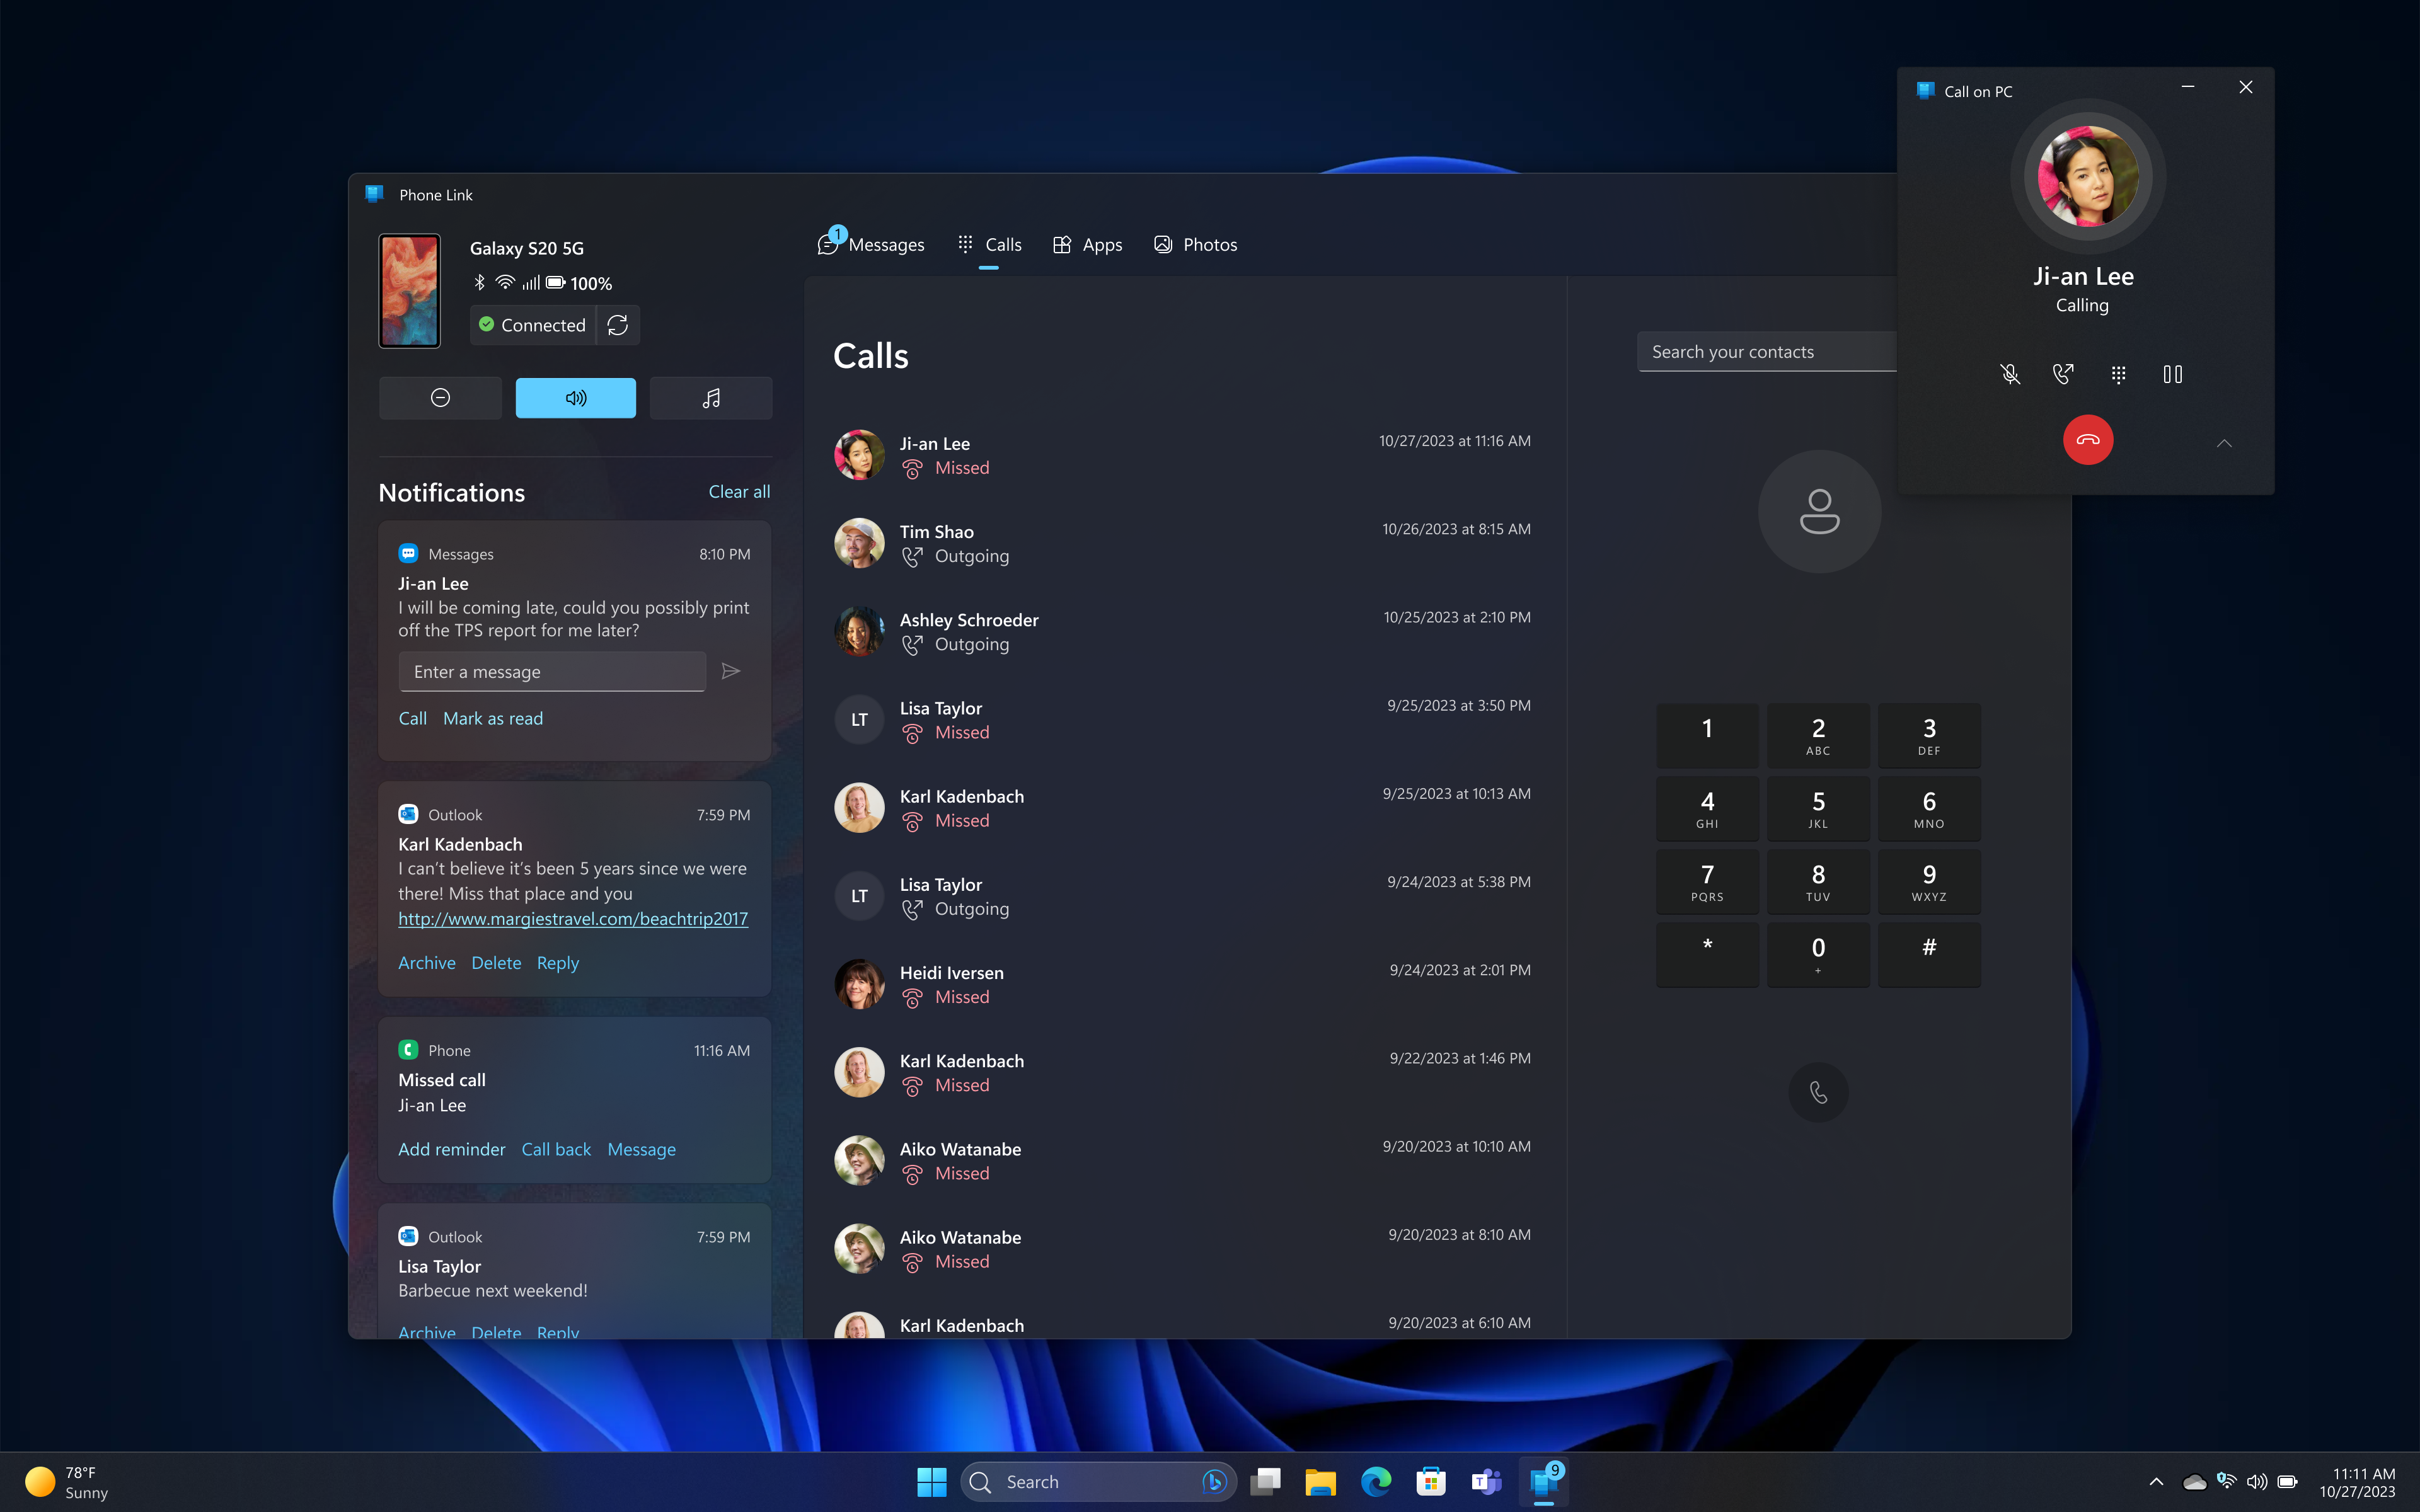Click the dial pad call button
The width and height of the screenshot is (2420, 1512).
pyautogui.click(x=1818, y=1092)
